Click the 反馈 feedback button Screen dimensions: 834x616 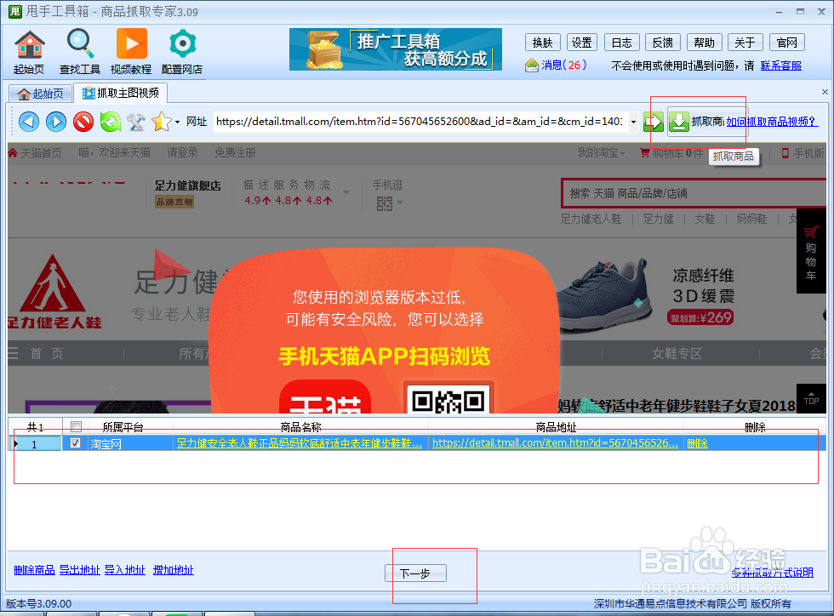[x=663, y=43]
